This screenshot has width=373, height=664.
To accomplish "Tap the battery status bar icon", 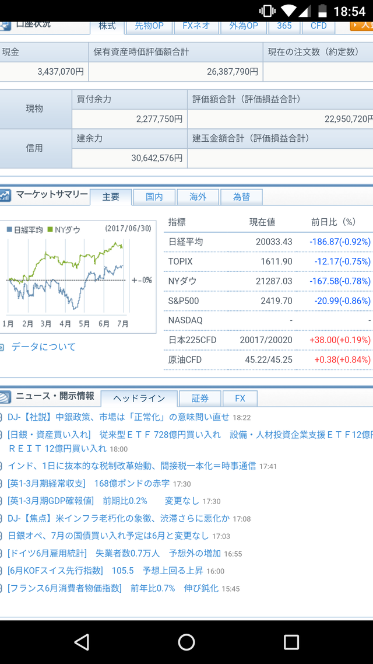I will point(323,11).
